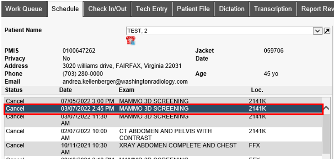
Task: Select the XRAY ABDOMEN COMPLETE AND CHEST row
Action: (178, 145)
